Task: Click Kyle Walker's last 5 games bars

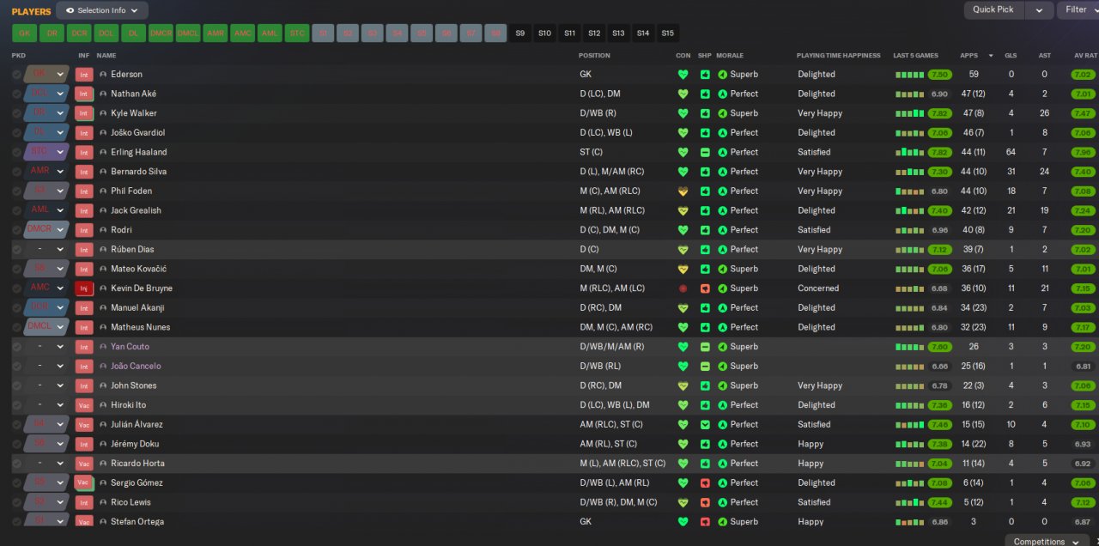Action: [x=909, y=113]
